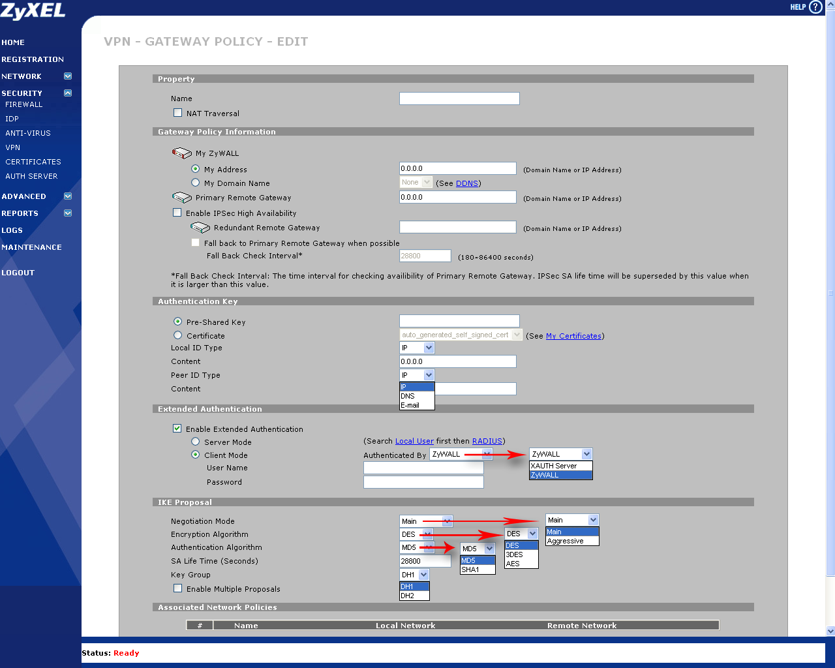Expand the REPORTS sidebar section arrow
The image size is (835, 668).
point(68,213)
